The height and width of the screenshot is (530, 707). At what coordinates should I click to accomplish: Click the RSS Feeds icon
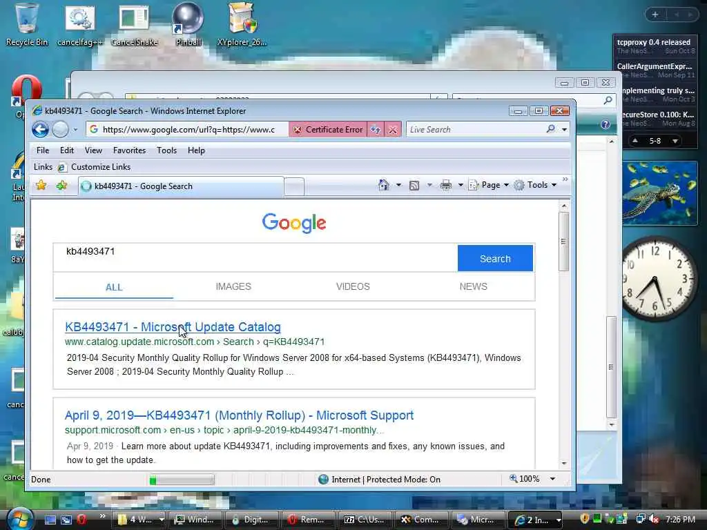[414, 185]
